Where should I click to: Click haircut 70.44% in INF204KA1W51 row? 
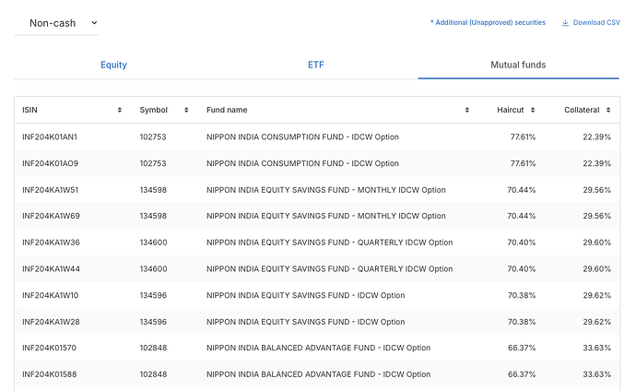[521, 190]
